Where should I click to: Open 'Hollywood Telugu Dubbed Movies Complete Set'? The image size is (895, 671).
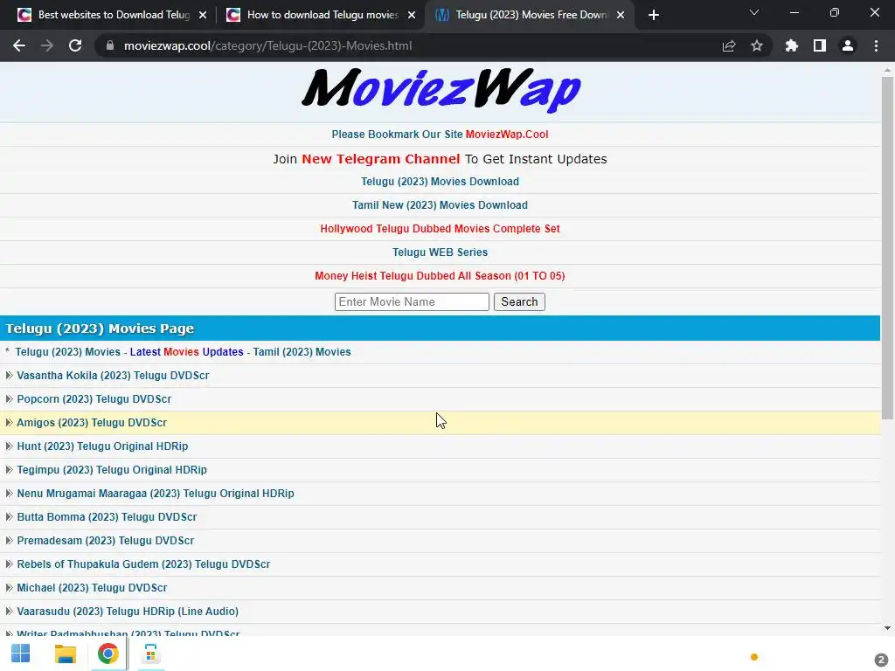tap(441, 229)
